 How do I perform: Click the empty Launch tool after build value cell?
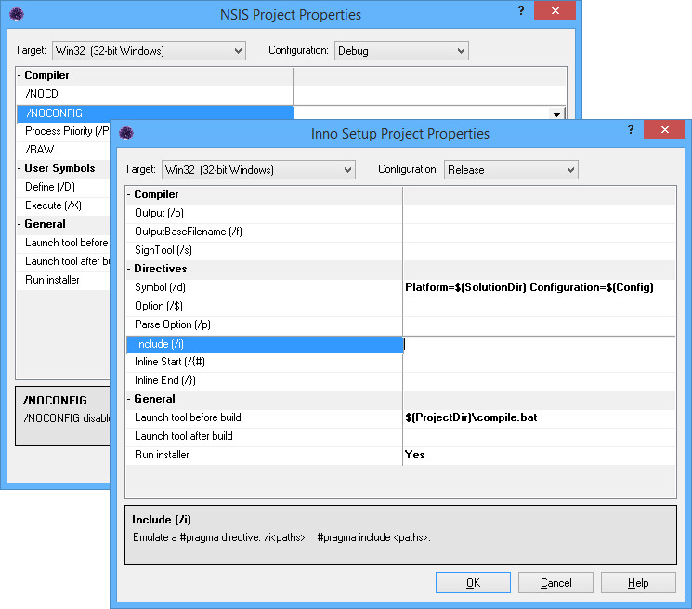click(540, 436)
